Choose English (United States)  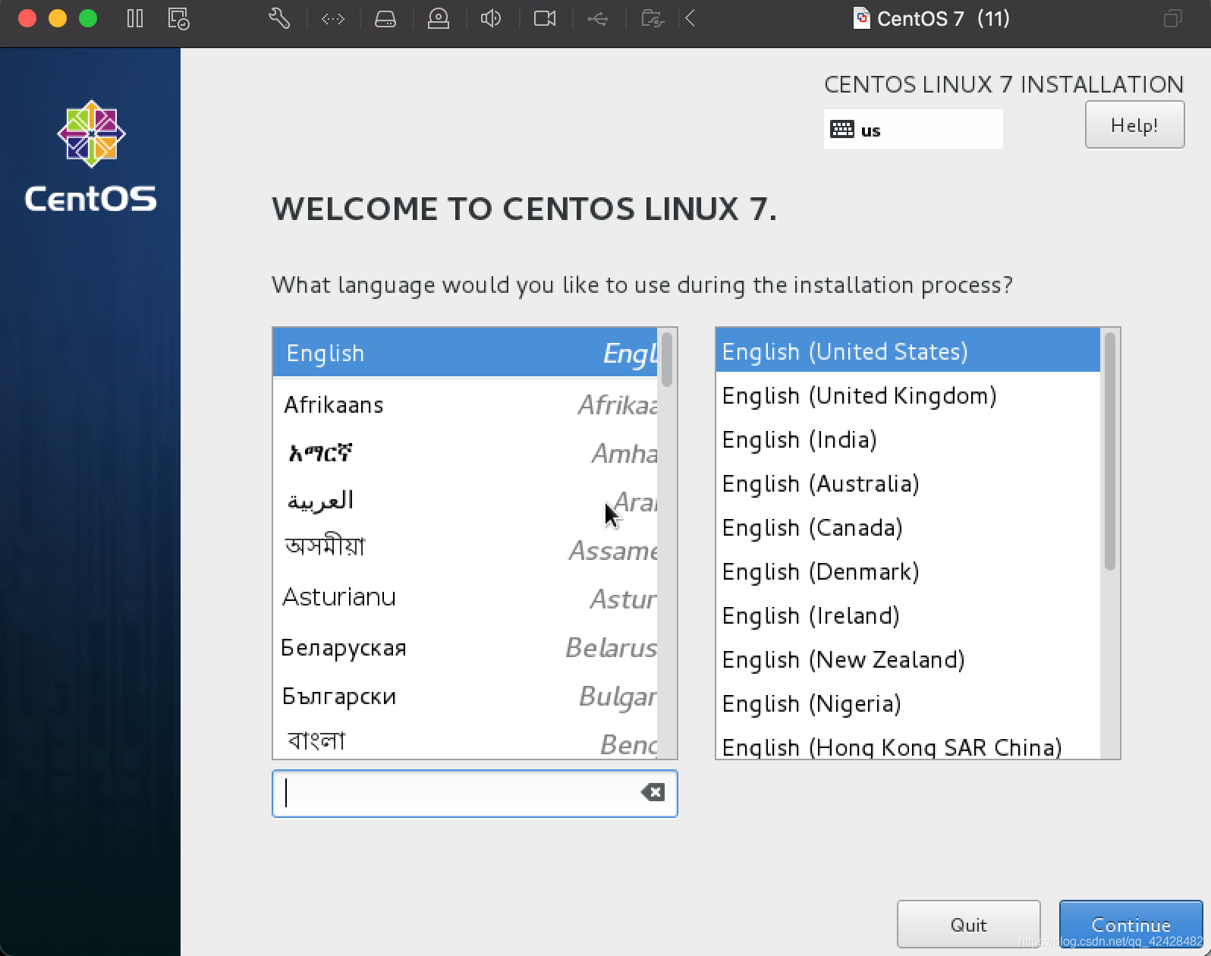(x=907, y=351)
